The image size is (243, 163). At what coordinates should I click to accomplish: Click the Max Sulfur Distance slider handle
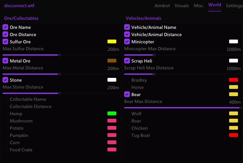(x=59, y=55)
